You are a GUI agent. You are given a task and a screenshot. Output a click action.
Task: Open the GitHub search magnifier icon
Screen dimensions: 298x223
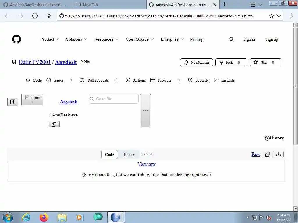pos(231,39)
